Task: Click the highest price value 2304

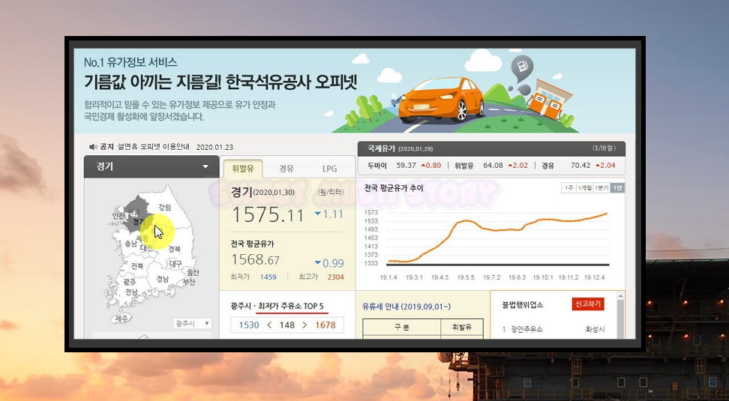Action: pos(336,277)
